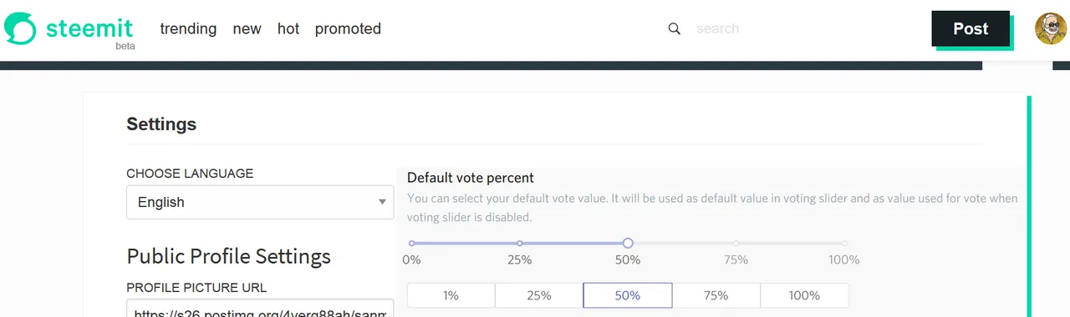Set vote slider to 100% mark
The image size is (1070, 317).
[x=844, y=244]
